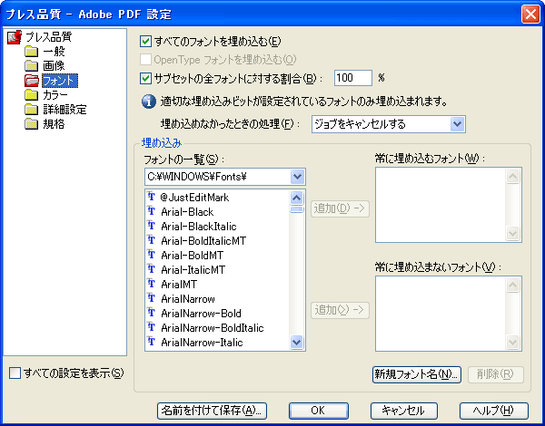Click the 新規フォント名(N)... button
Viewport: 545px width, 426px height.
coord(417,374)
